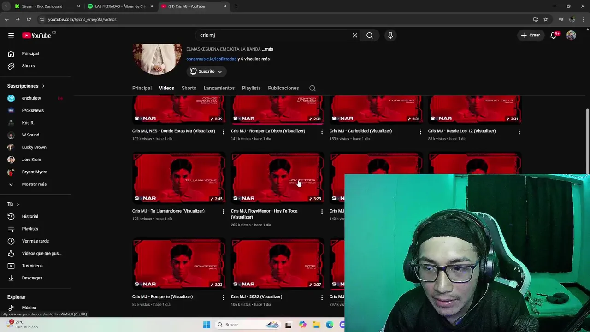Click the Windows taskbar Buscar search box
This screenshot has width=590, height=332.
click(x=248, y=325)
